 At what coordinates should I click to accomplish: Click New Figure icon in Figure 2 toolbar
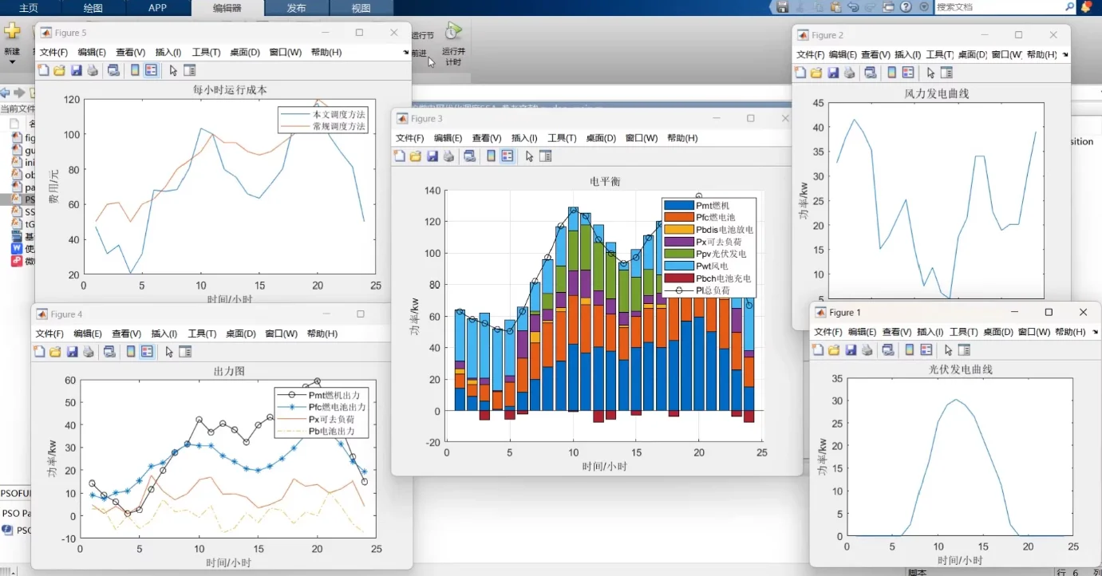point(800,73)
